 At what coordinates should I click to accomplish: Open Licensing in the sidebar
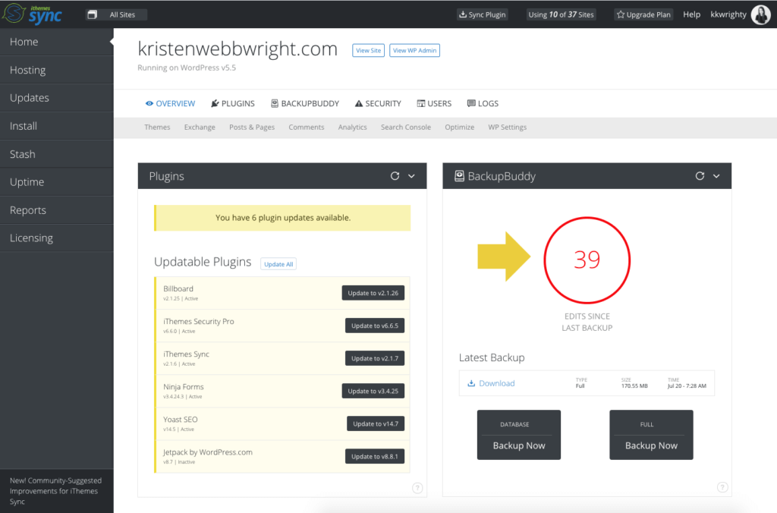56,238
